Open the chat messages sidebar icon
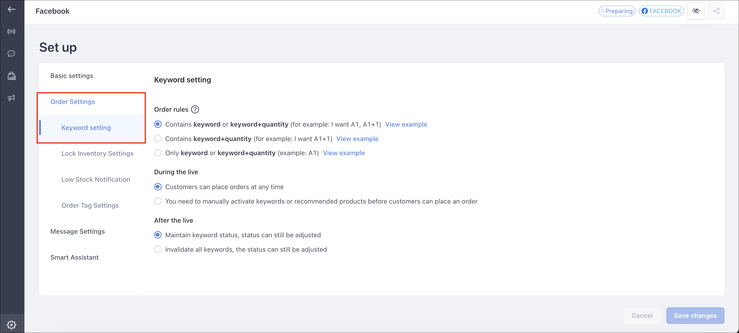739x333 pixels. click(12, 54)
